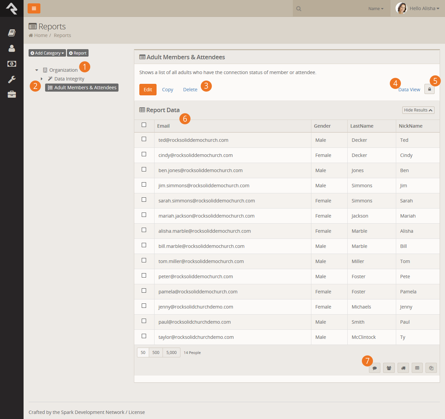The image size is (445, 419).
Task: Click the Data View link
Action: pos(409,90)
